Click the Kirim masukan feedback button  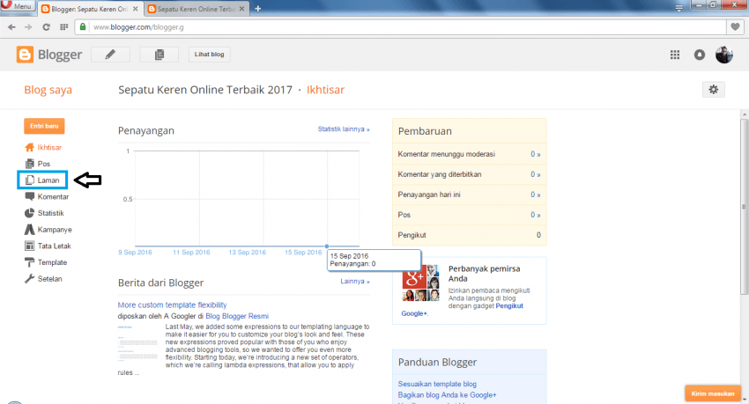tap(713, 393)
